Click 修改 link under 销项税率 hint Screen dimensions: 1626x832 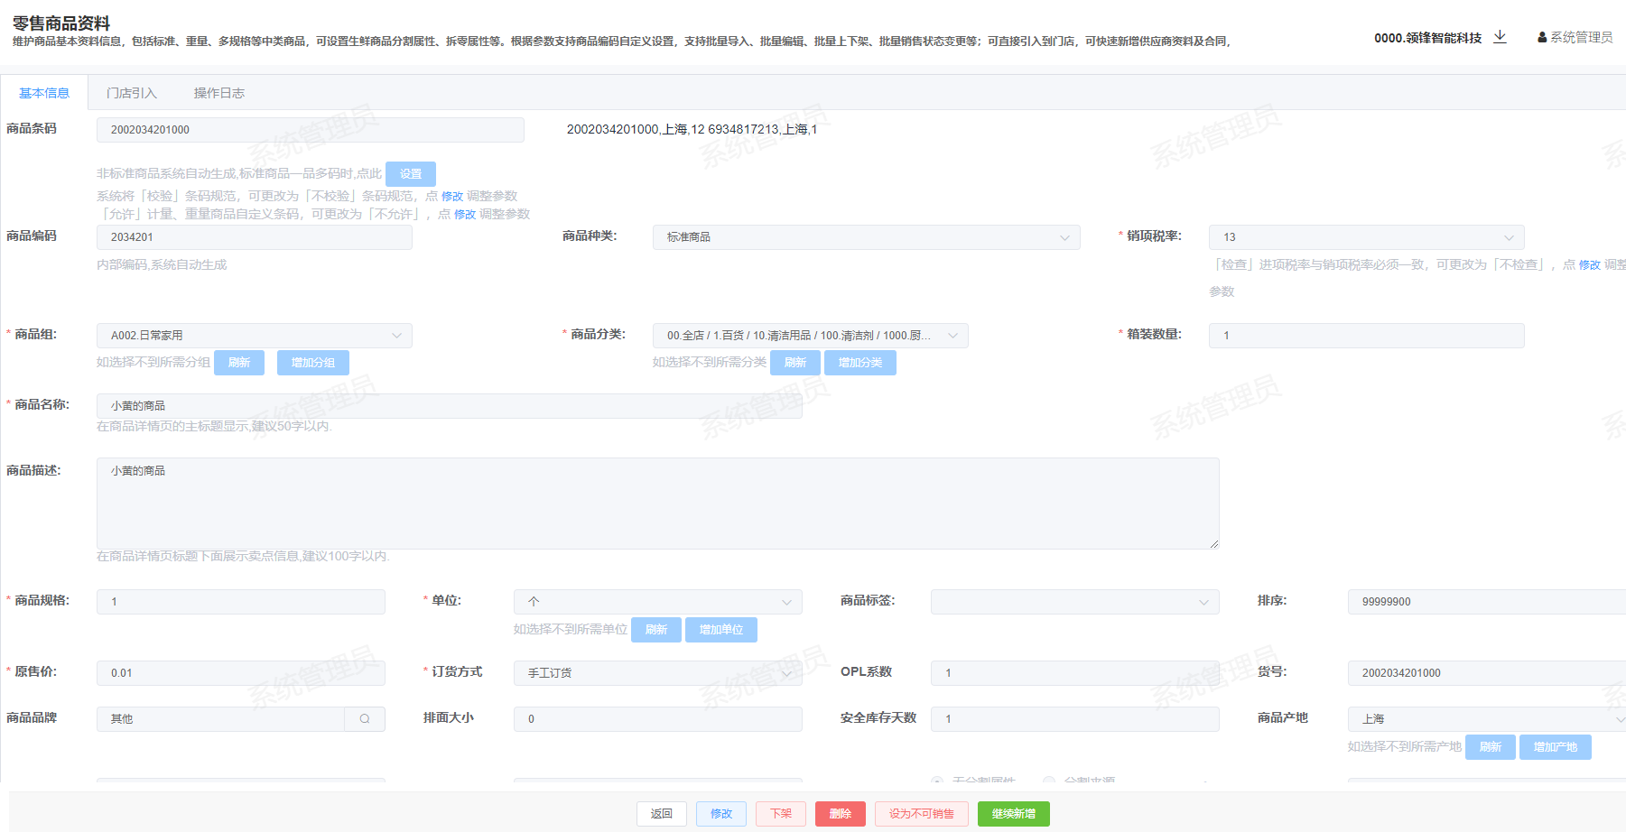pyautogui.click(x=1590, y=265)
